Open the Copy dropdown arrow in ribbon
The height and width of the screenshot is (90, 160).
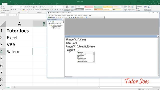pyautogui.click(x=6, y=8)
